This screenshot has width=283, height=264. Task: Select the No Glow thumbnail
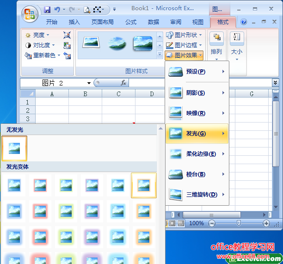pyautogui.click(x=14, y=148)
